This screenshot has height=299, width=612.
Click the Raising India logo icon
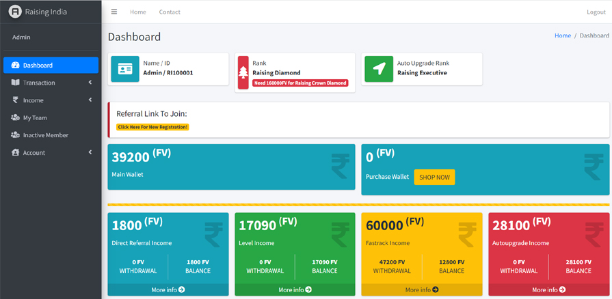[15, 12]
